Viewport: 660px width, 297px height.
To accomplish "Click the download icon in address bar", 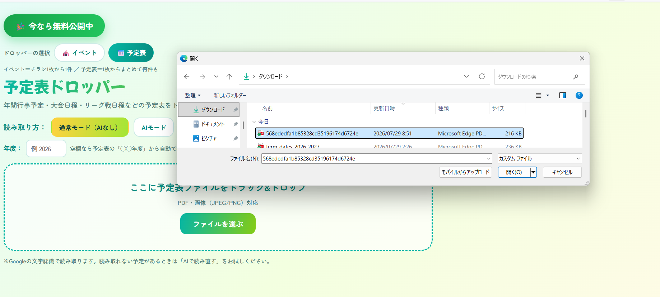I will 246,76.
